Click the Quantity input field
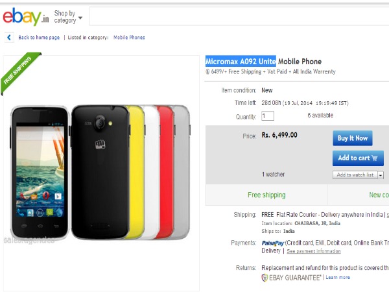The height and width of the screenshot is (292, 389). click(268, 116)
